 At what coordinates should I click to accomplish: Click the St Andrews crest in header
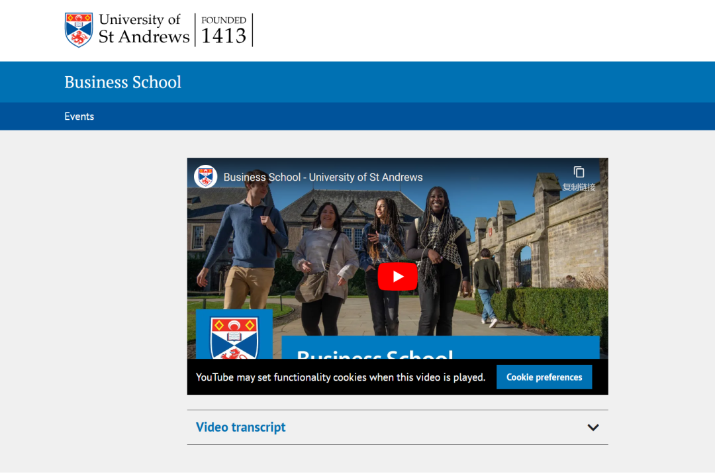pos(79,30)
